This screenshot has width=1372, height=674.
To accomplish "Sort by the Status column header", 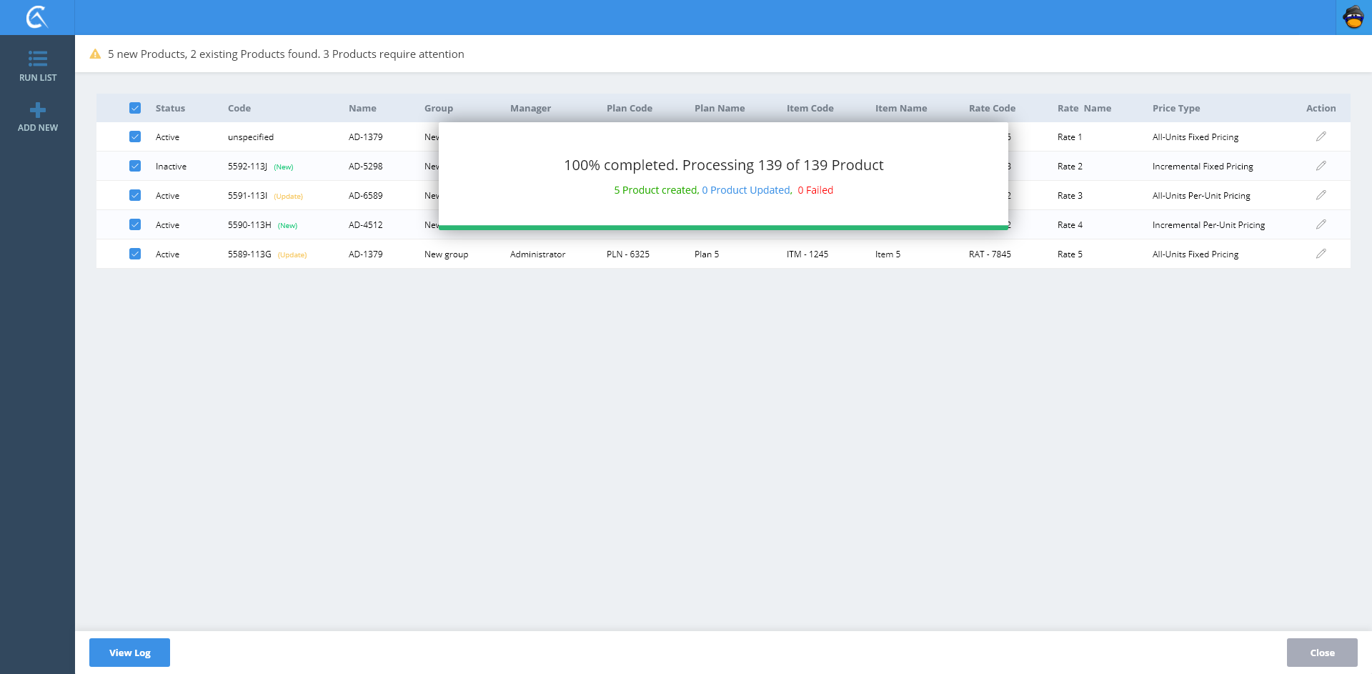I will [170, 109].
